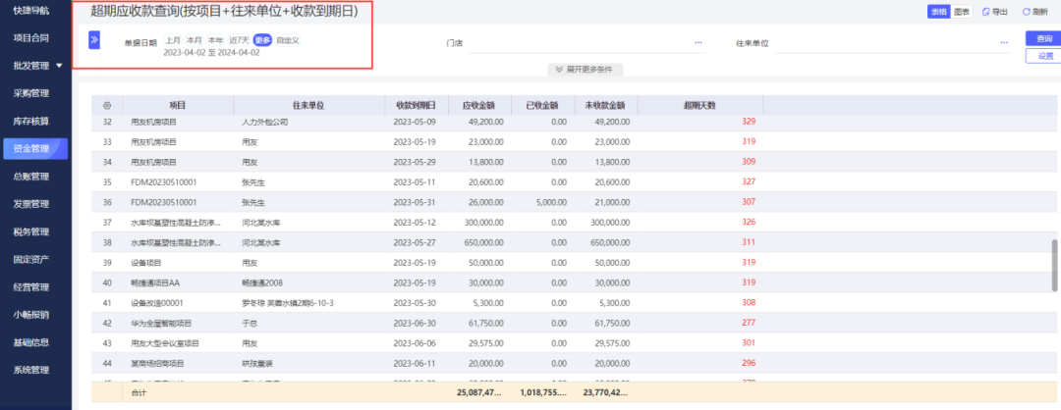Click the 批发管理 dropdown arrow in sidebar
Viewport: 1061px width, 410px height.
60,66
